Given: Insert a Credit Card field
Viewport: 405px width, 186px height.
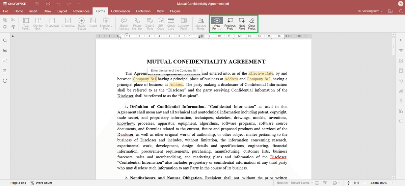Looking at the screenshot, I should click(171, 24).
